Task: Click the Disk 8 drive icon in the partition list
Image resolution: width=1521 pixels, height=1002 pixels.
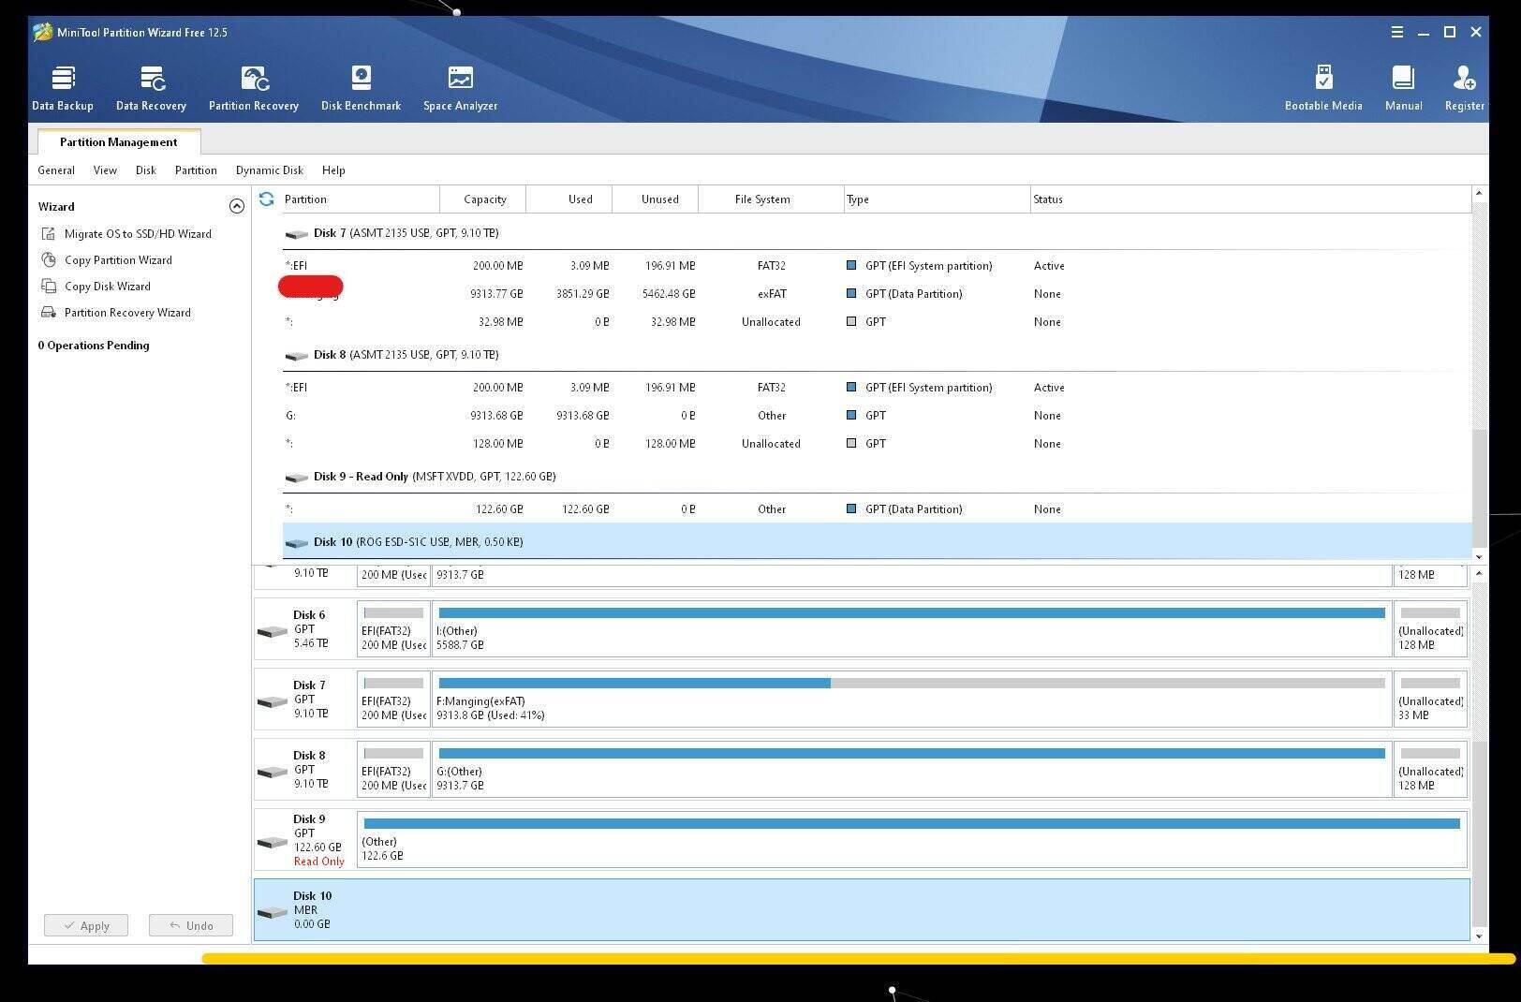Action: (297, 356)
